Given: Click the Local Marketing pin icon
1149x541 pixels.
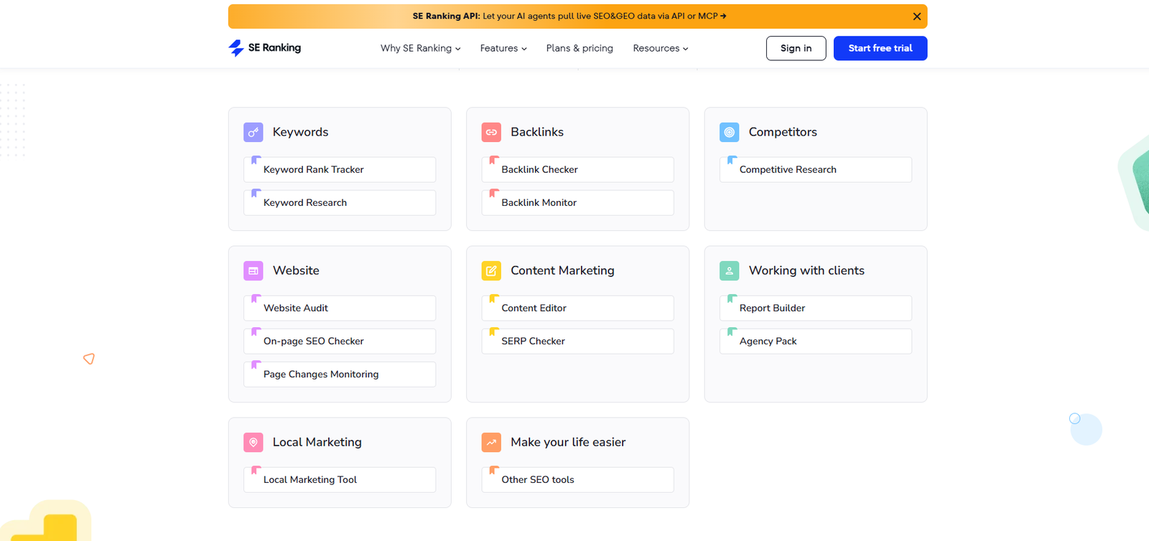Looking at the screenshot, I should [253, 442].
